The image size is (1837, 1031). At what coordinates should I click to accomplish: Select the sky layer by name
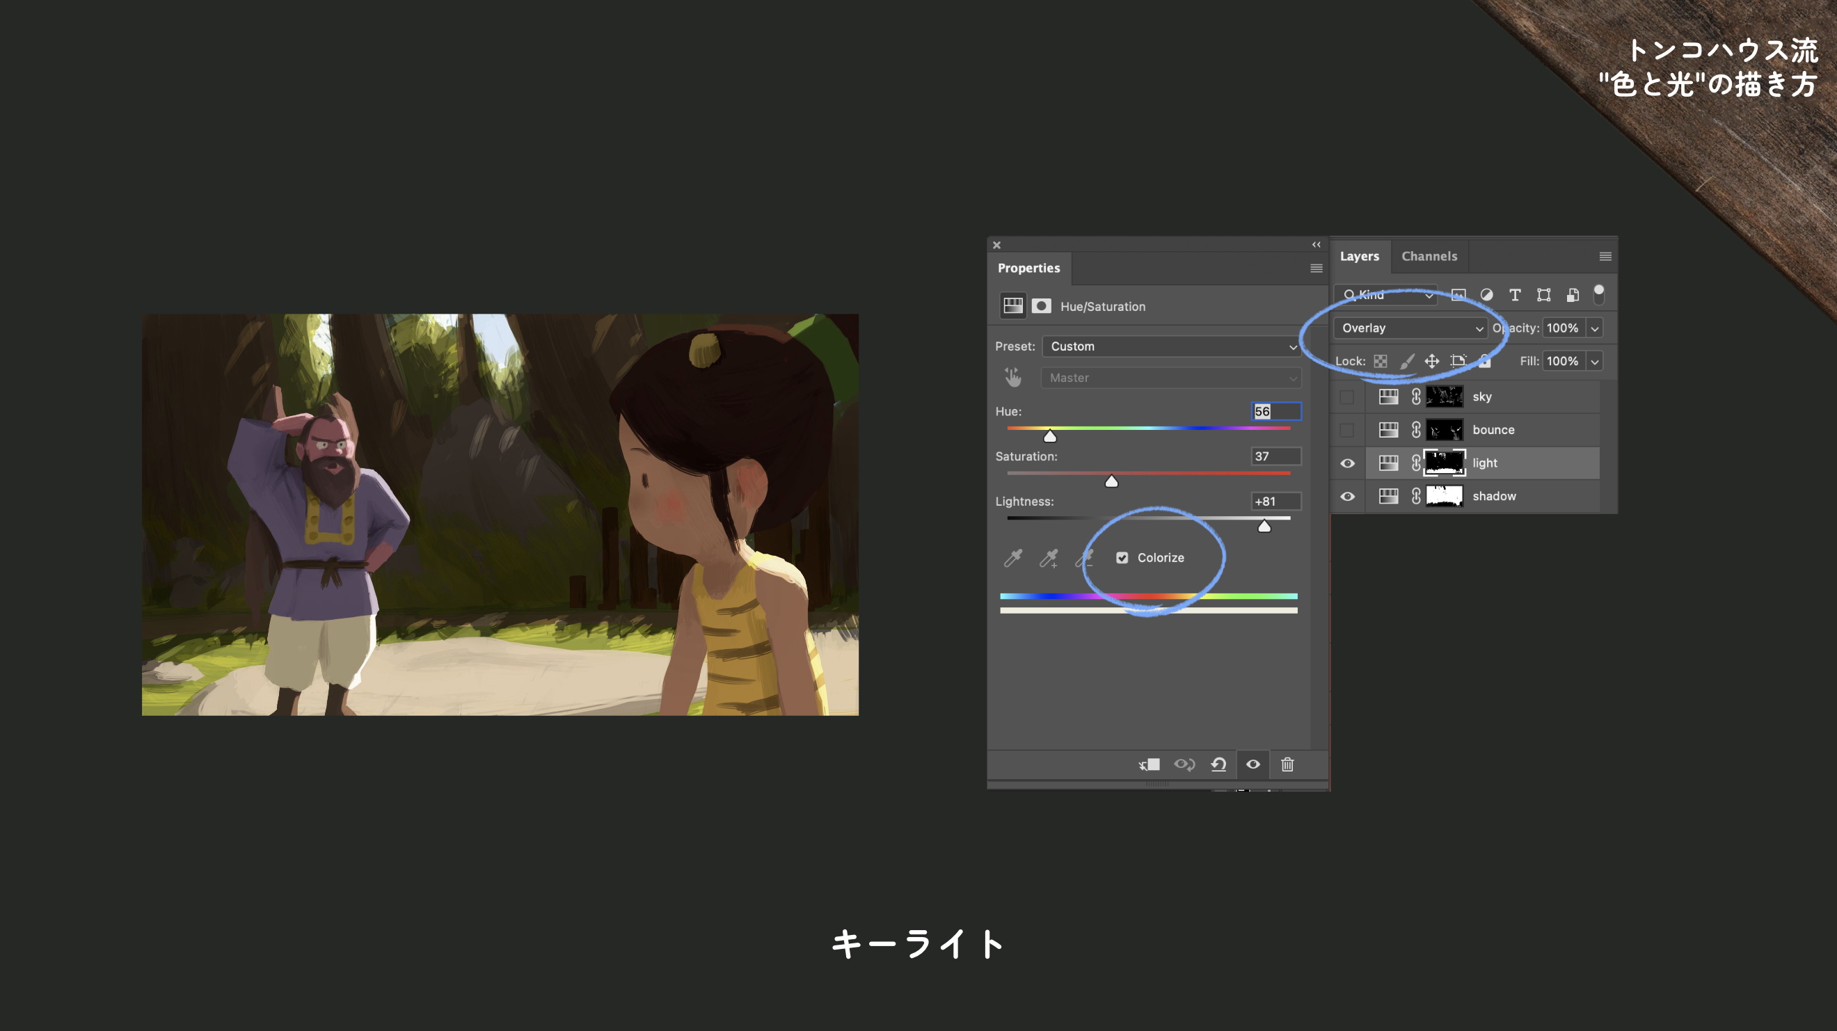coord(1482,397)
